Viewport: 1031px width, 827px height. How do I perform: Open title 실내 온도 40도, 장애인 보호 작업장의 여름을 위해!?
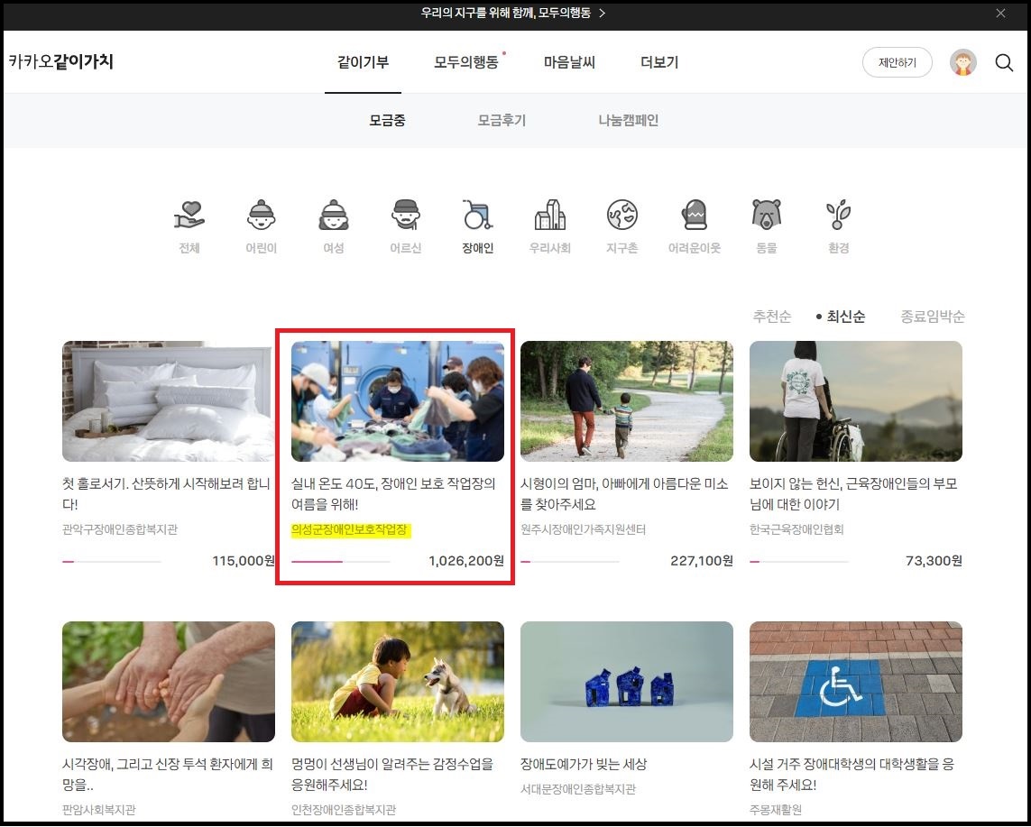393,493
